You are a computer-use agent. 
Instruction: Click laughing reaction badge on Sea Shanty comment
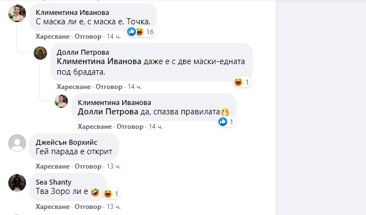coord(108,193)
